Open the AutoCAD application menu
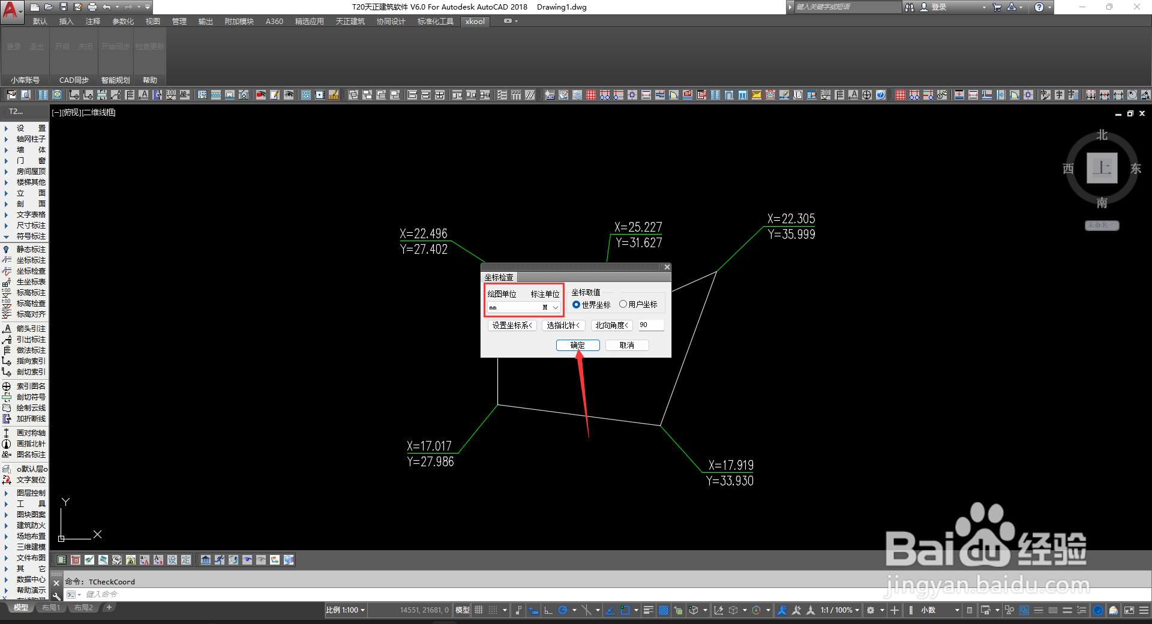Screen dimensions: 1152x624 (x=11, y=11)
